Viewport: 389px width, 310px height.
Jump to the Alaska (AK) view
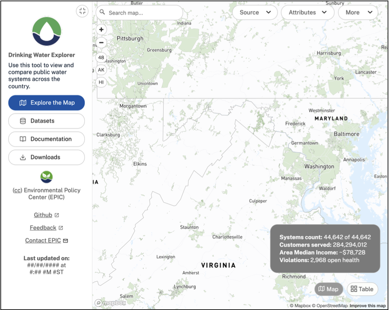[x=101, y=70]
